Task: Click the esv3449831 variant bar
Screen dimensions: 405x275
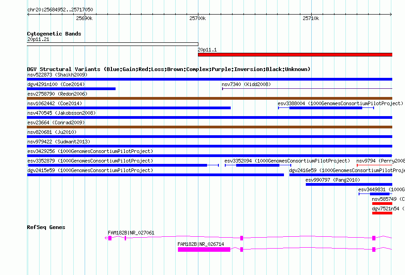Action: click(x=375, y=194)
